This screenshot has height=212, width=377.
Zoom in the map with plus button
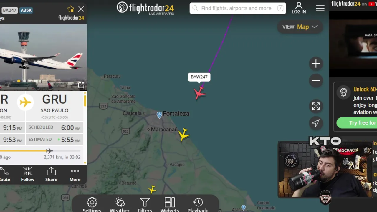click(316, 64)
